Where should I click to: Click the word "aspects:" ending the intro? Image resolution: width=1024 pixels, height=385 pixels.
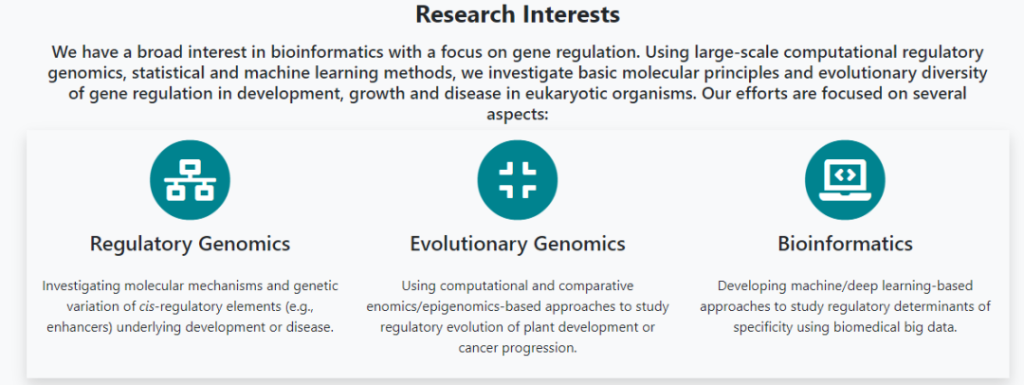click(517, 115)
